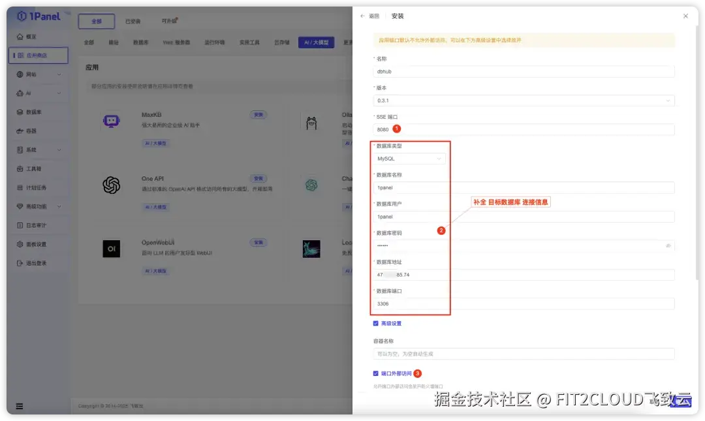This screenshot has height=421, width=705.
Task: Click AI / 大模型 tag under One API
Action: tap(155, 207)
